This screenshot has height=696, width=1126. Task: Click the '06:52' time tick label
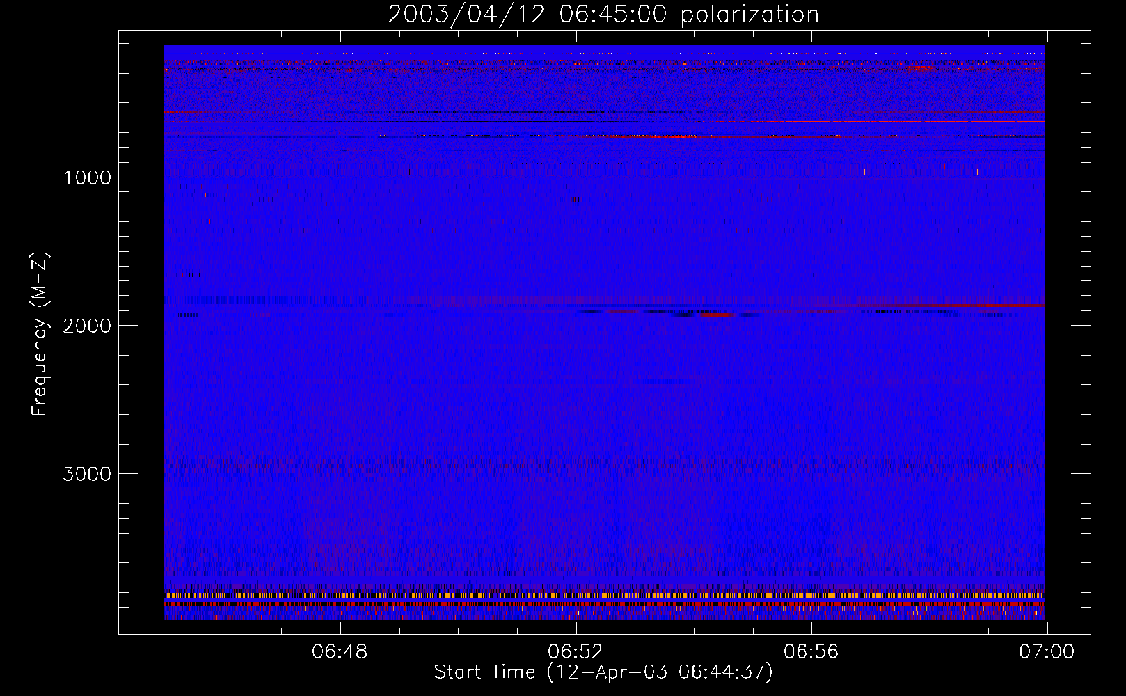click(x=576, y=652)
